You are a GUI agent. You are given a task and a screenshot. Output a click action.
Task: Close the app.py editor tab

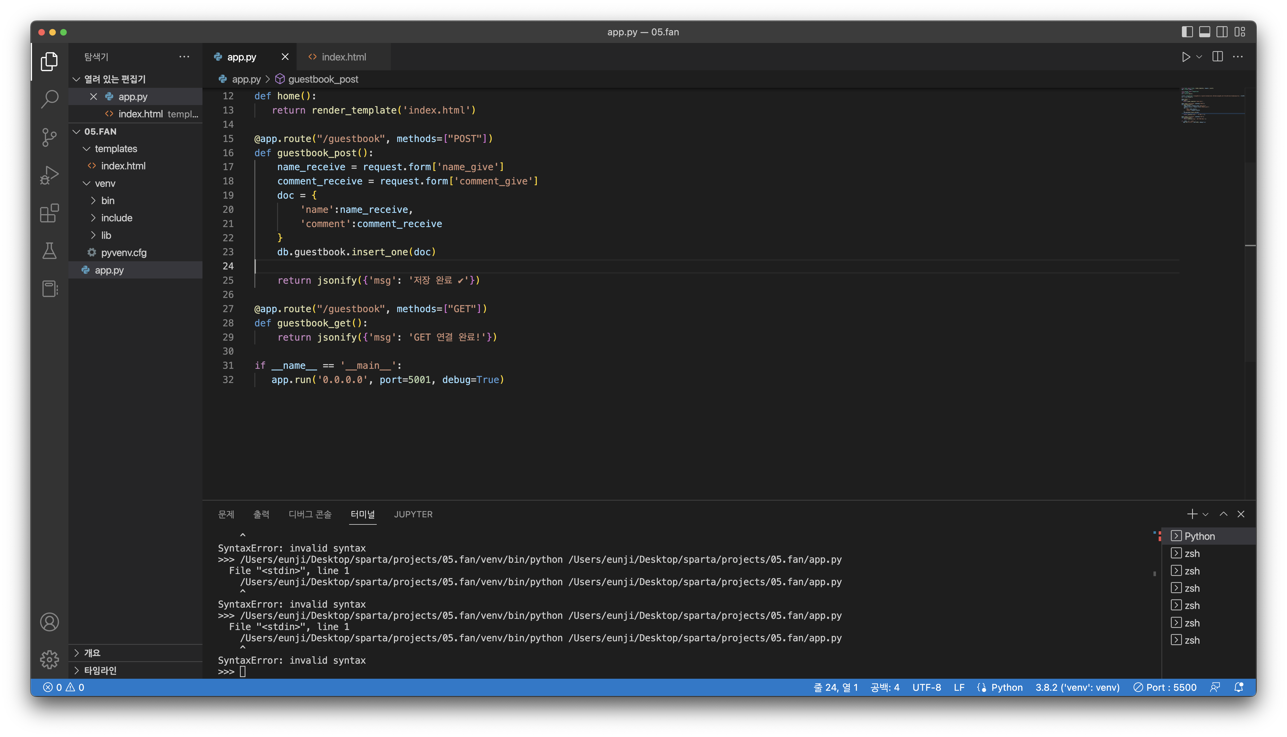(x=285, y=57)
